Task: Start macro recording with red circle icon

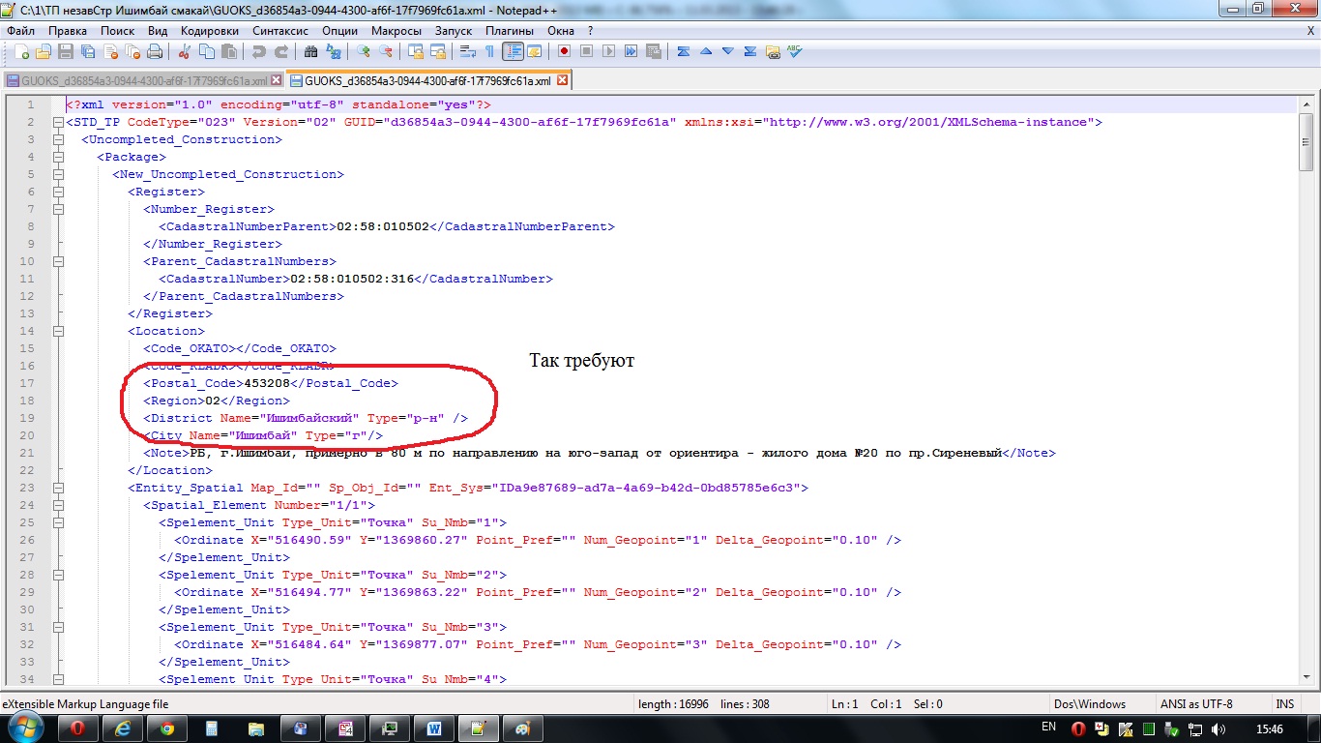Action: click(565, 51)
